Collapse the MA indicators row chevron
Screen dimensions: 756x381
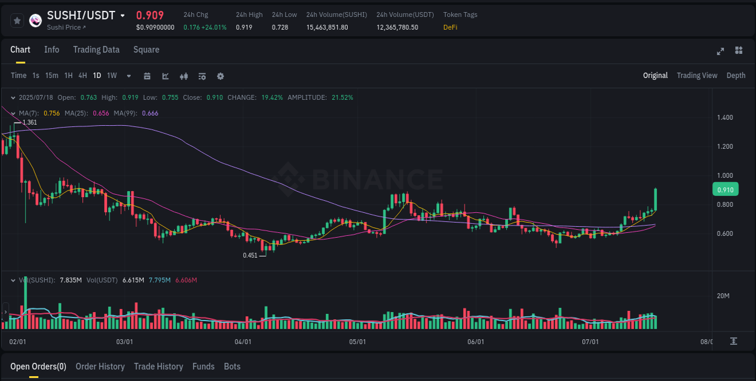[13, 113]
